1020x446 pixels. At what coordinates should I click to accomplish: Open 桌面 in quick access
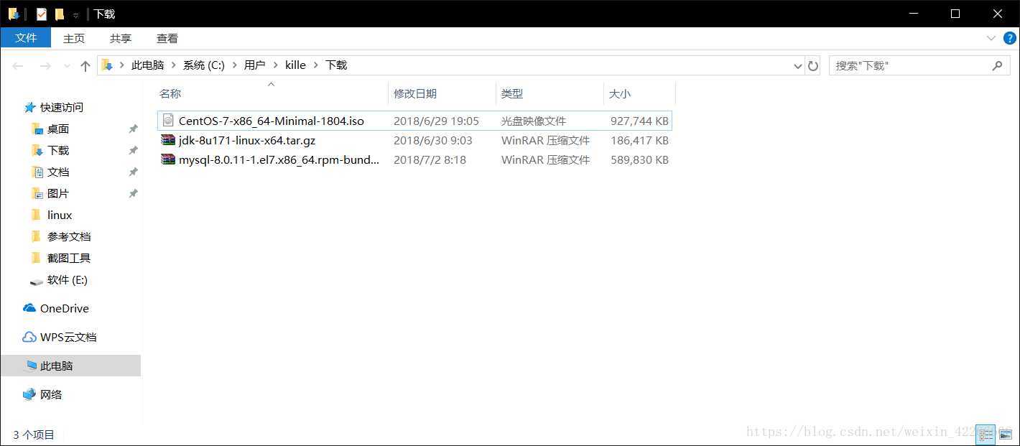pos(58,129)
